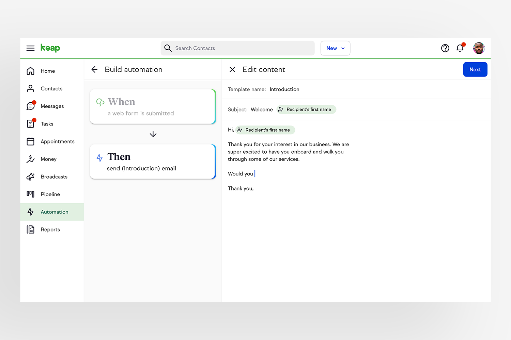The image size is (511, 340).
Task: Click the help question mark icon
Action: coord(445,48)
